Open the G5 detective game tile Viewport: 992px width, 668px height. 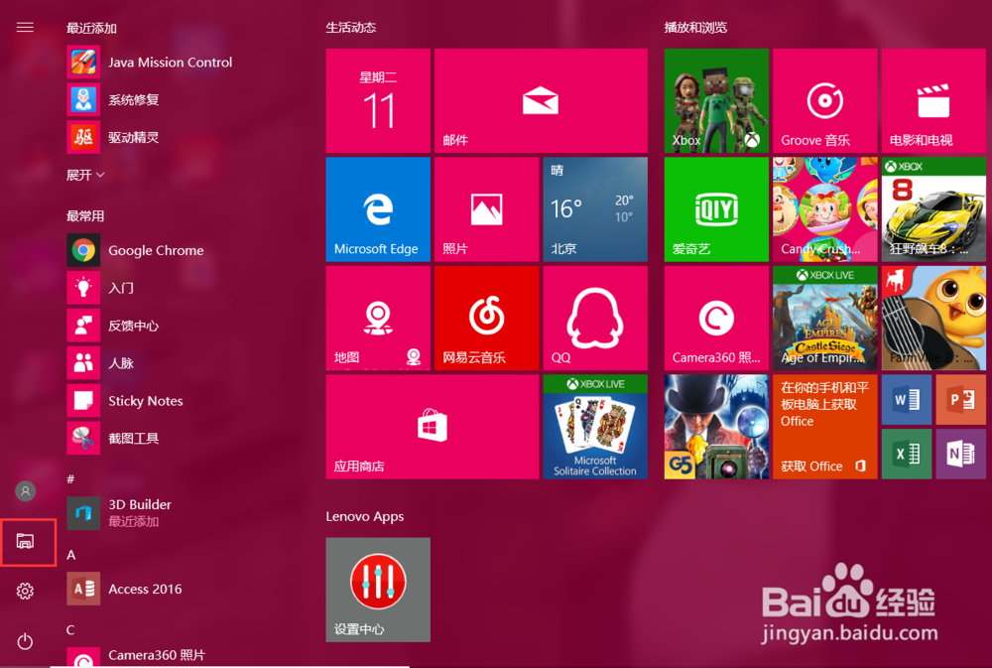(717, 427)
